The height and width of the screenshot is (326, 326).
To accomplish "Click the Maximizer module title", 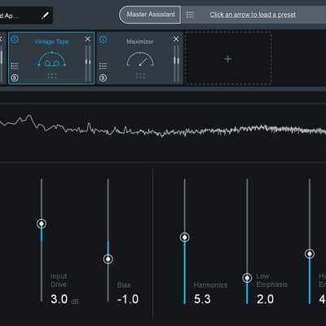I will 140,42.
